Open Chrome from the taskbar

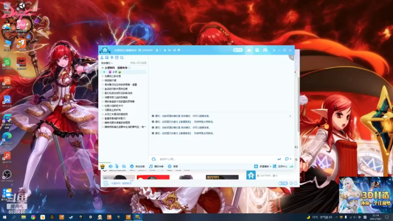coord(33,217)
